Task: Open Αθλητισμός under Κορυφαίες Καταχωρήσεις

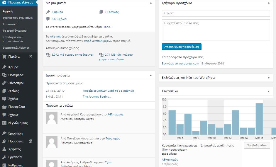Action: pyautogui.click(x=170, y=160)
